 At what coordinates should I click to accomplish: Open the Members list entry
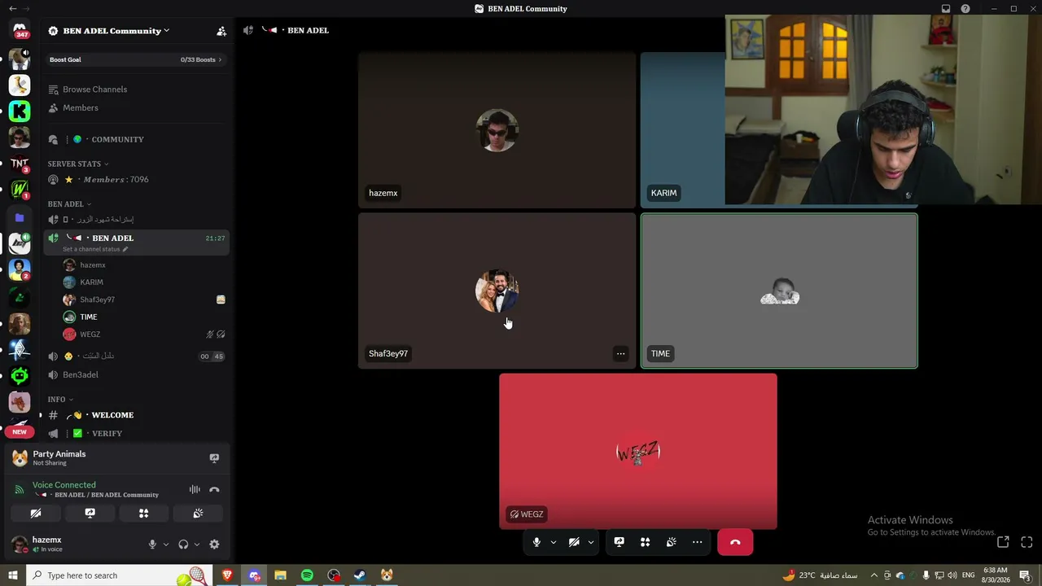pyautogui.click(x=137, y=107)
